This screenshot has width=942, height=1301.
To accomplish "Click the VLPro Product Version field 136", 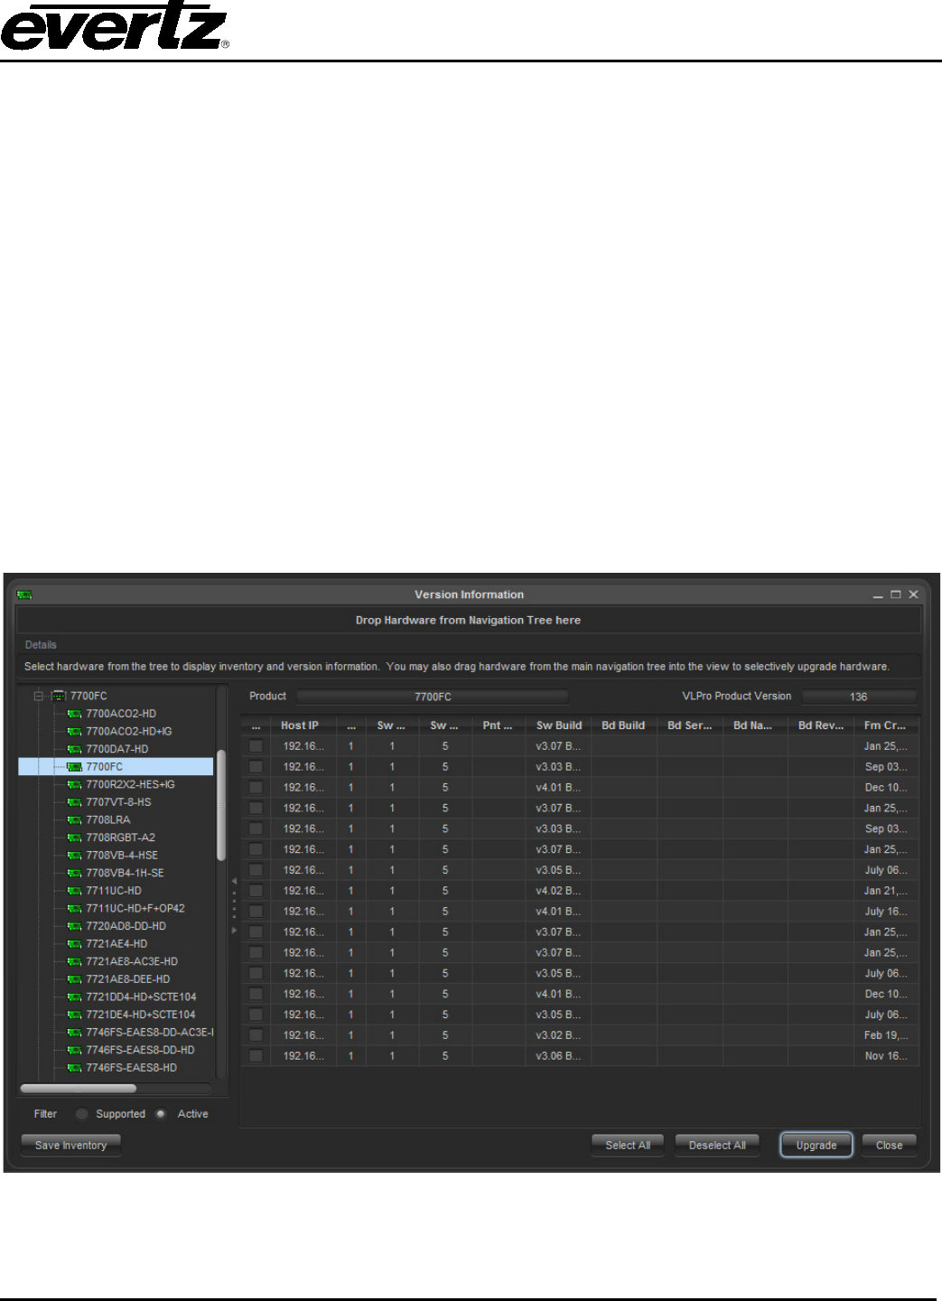I will pyautogui.click(x=859, y=697).
